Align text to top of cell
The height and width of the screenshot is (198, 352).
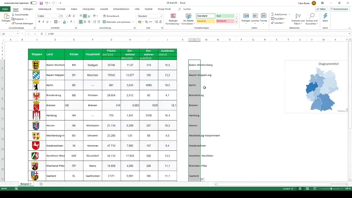tap(81, 16)
